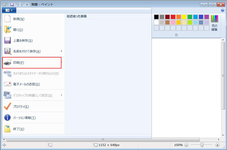
Task: Pick the yellow color swatch
Action: (x=184, y=17)
